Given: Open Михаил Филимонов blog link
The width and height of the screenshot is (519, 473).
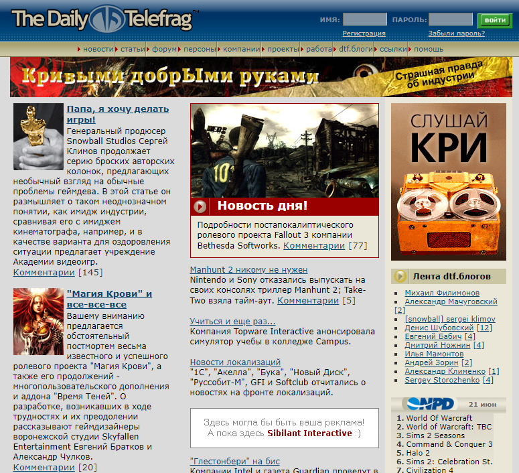Looking at the screenshot, I should (442, 293).
